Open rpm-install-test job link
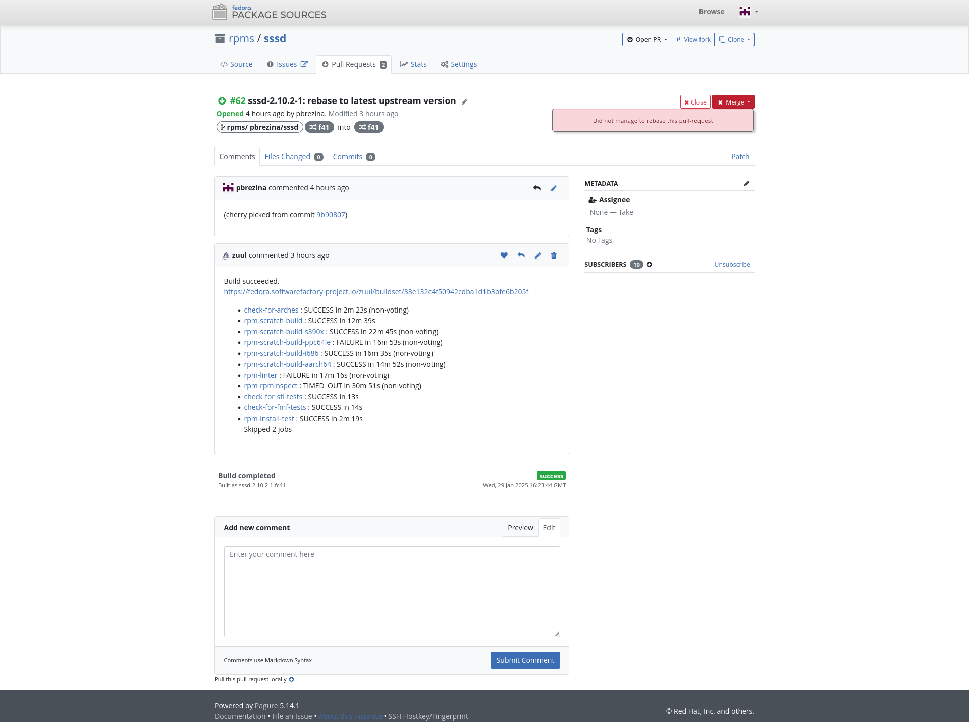The image size is (969, 722). pyautogui.click(x=269, y=419)
